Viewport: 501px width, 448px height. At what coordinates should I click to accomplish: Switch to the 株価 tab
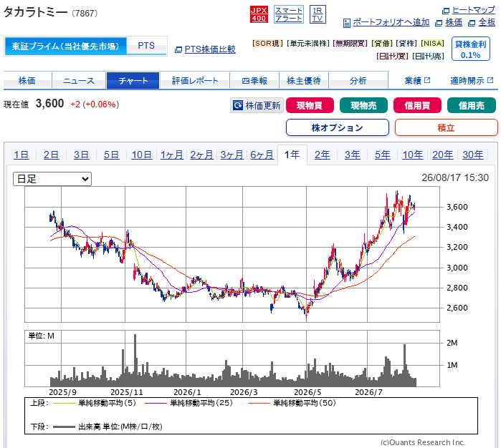coord(27,80)
